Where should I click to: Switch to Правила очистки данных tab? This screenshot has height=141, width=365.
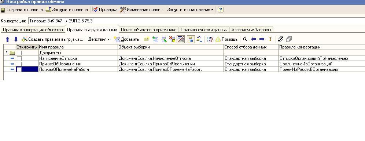coord(204,30)
